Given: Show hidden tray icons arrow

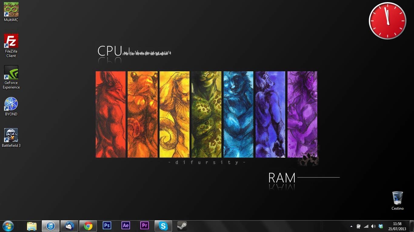Looking at the screenshot, I should click(351, 226).
